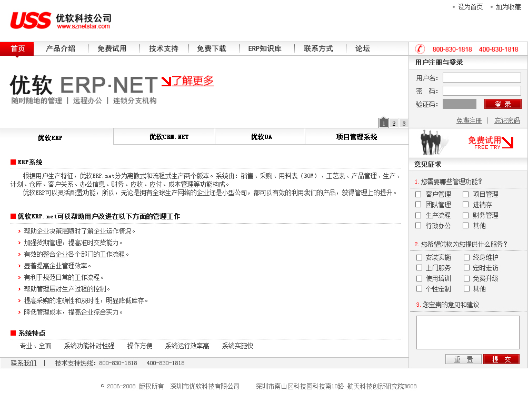Focus the 密码 input field
The image size is (528, 403).
(x=482, y=91)
